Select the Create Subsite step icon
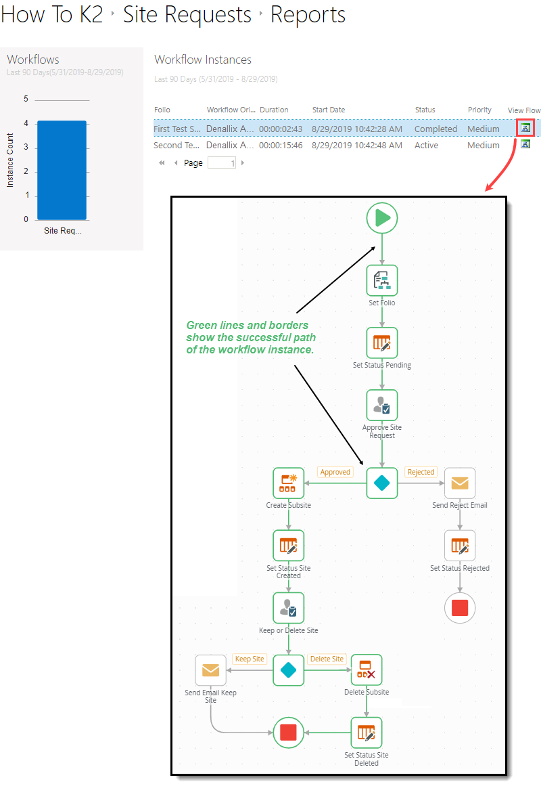Viewport: 541px width, 786px height. (288, 483)
